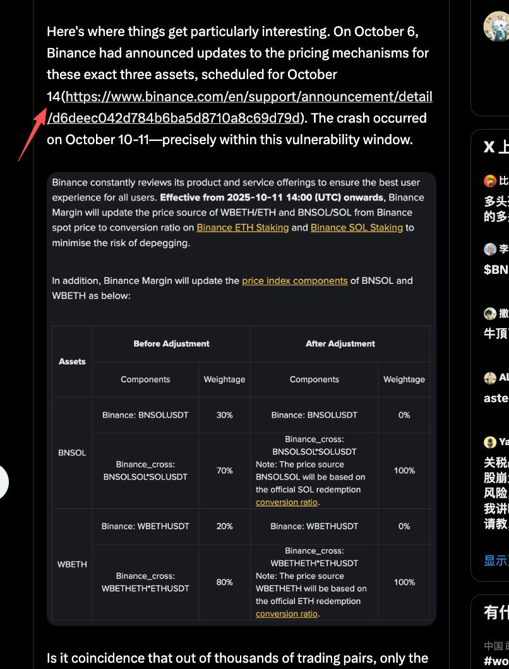Open the #wo trending hashtag
Image resolution: width=509 pixels, height=669 pixels.
point(496,661)
